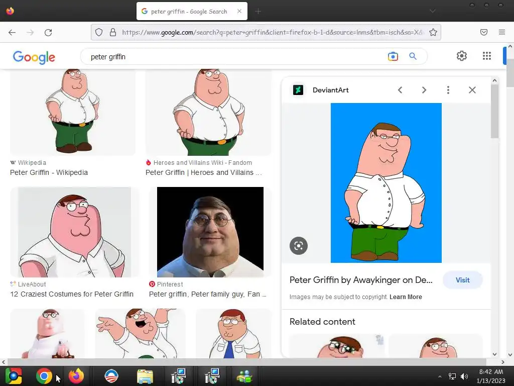Show next image in the preview panel
Image resolution: width=514 pixels, height=386 pixels.
[x=424, y=90]
